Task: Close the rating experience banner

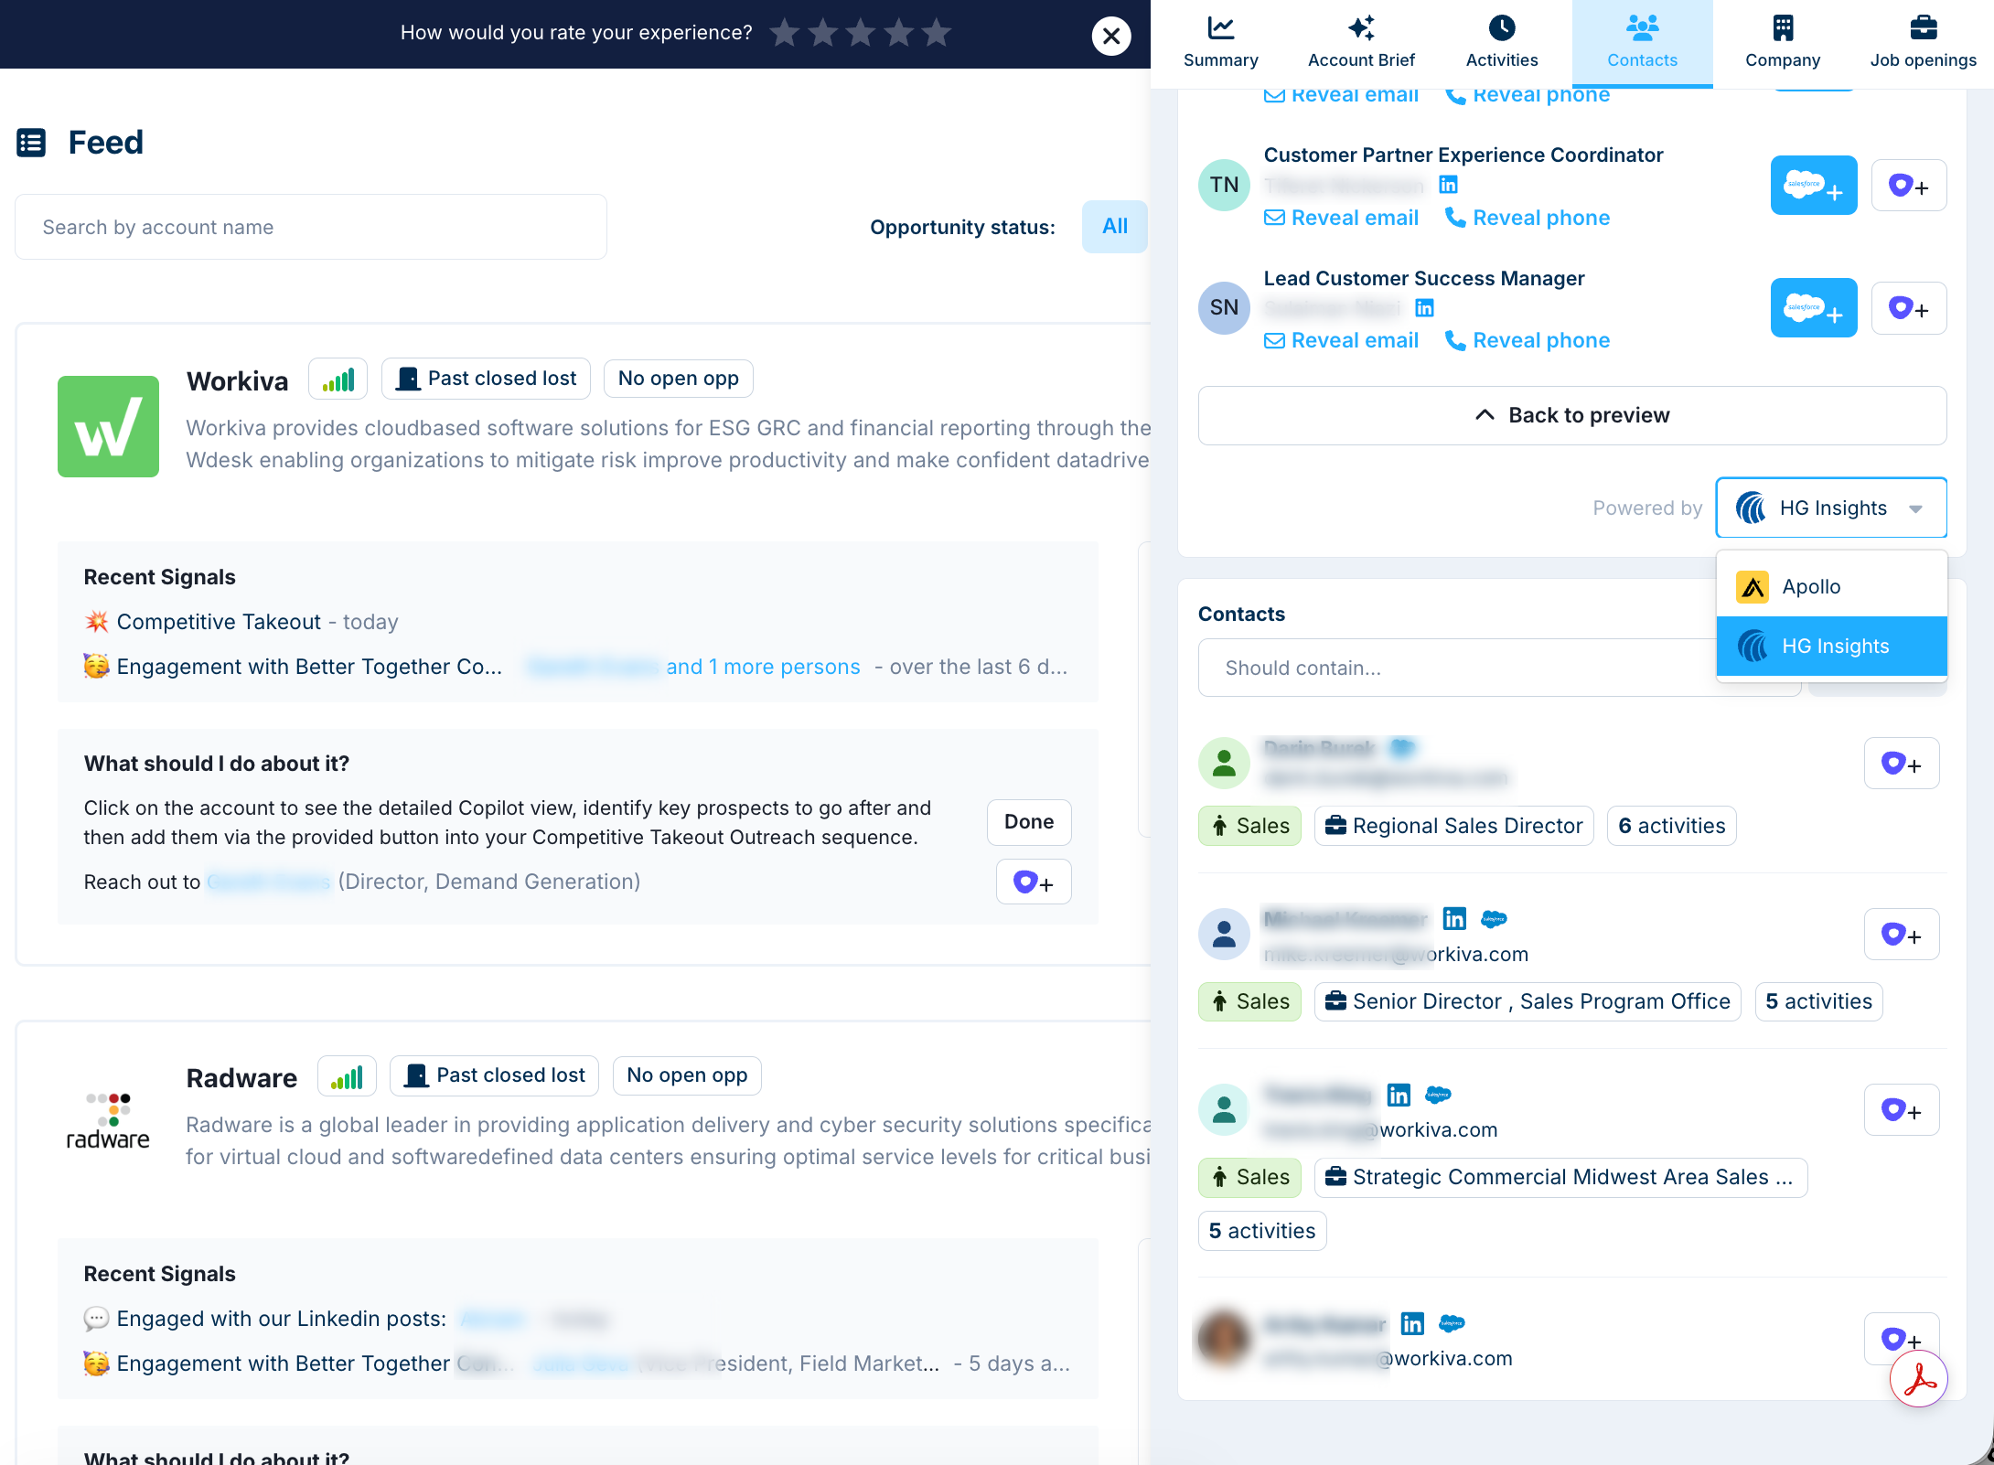Action: coord(1111,36)
